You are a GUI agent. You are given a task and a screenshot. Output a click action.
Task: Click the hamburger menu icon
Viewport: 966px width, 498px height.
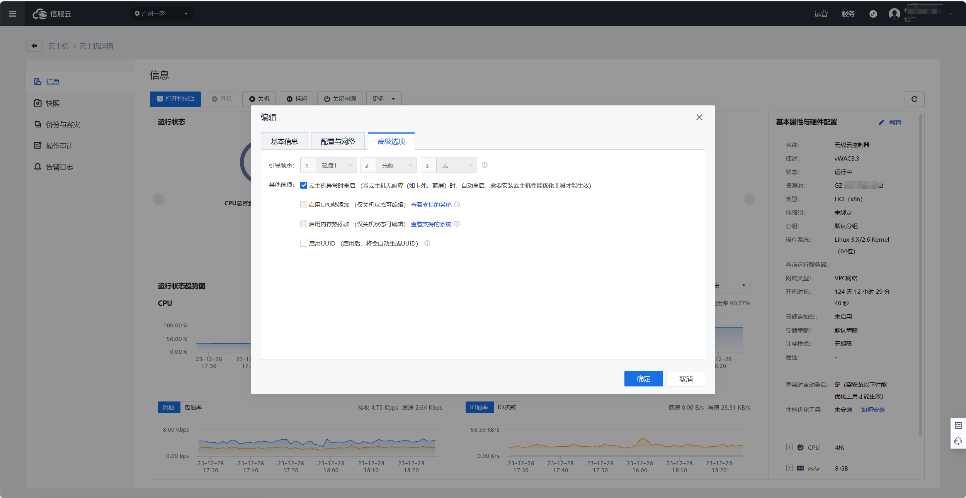tap(12, 14)
